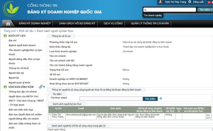The width and height of the screenshot is (213, 131).
Task: Click the Tìm doanh nghiệp tab label
Action: 153,16
